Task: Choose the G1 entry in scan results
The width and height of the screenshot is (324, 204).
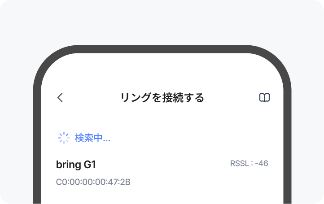Action: (76, 165)
